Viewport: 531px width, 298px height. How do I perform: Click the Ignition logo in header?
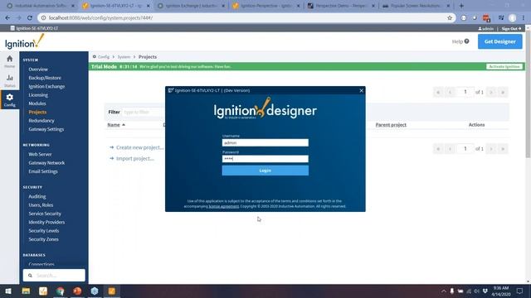coord(25,42)
